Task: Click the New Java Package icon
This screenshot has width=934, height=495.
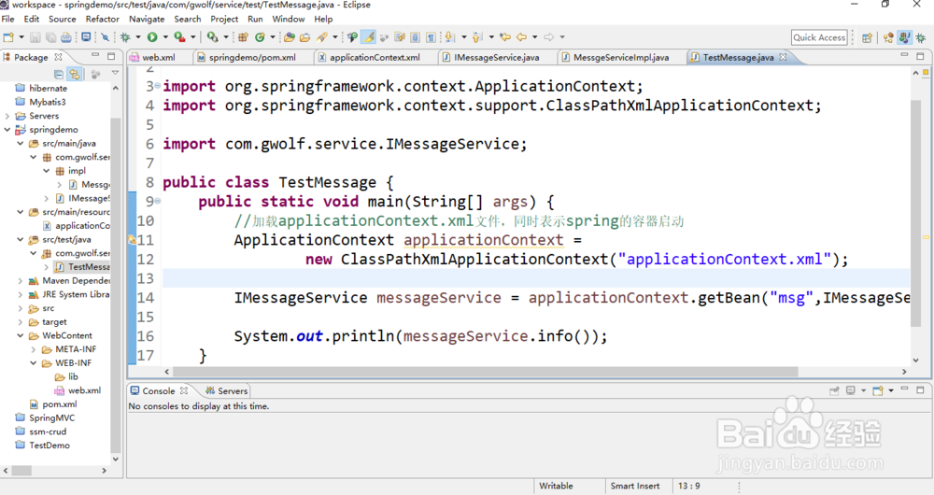Action: 243,37
